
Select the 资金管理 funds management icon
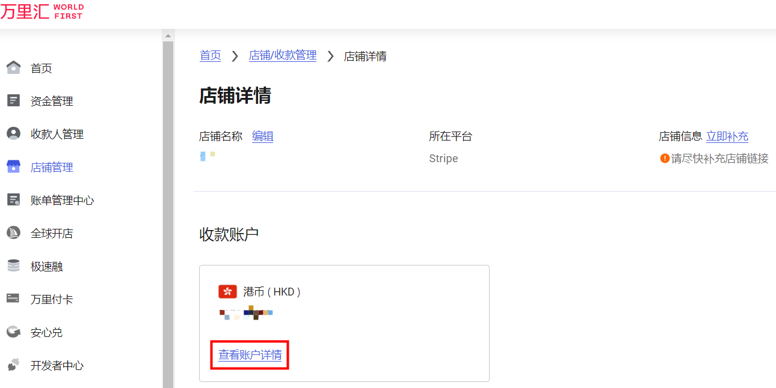coord(13,100)
